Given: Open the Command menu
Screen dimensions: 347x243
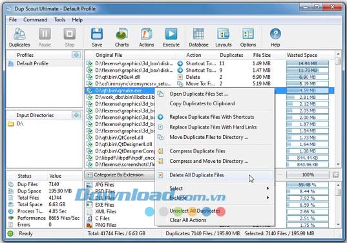Looking at the screenshot, I should click(35, 19).
